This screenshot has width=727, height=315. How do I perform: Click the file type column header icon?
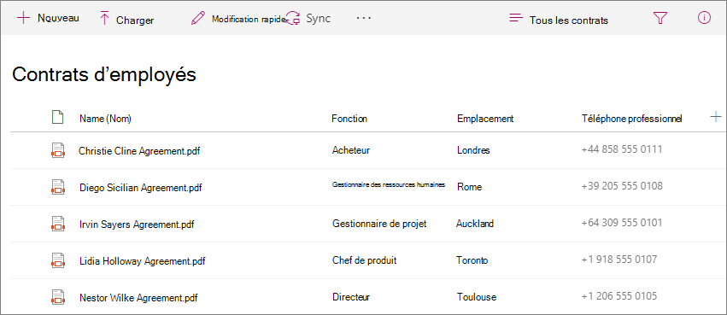[57, 117]
